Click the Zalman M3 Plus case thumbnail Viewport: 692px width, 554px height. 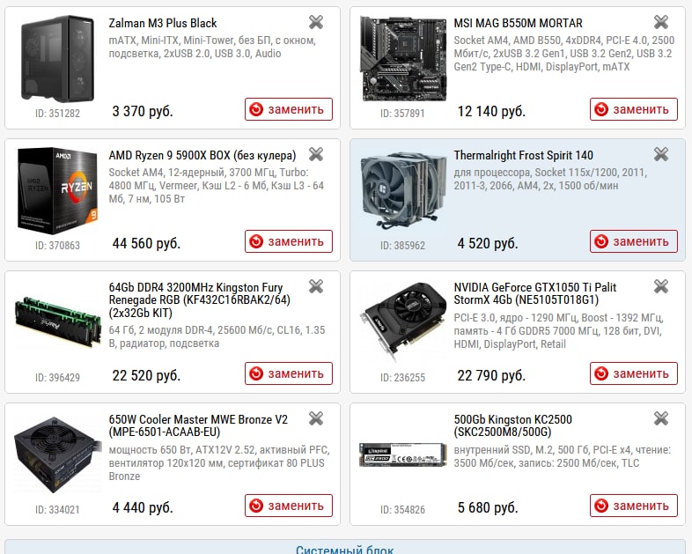click(x=58, y=59)
